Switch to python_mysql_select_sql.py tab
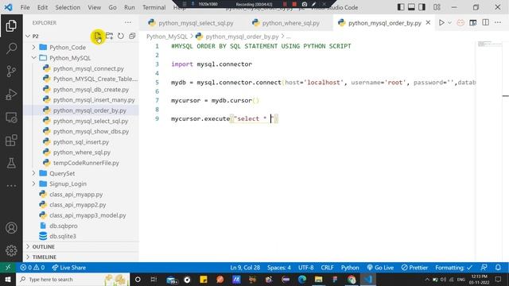The width and height of the screenshot is (509, 286). [x=191, y=23]
